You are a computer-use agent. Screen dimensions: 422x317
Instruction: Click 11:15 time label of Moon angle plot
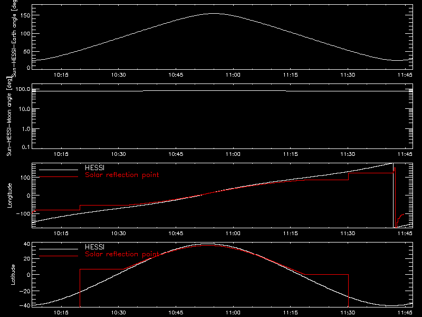click(x=291, y=154)
